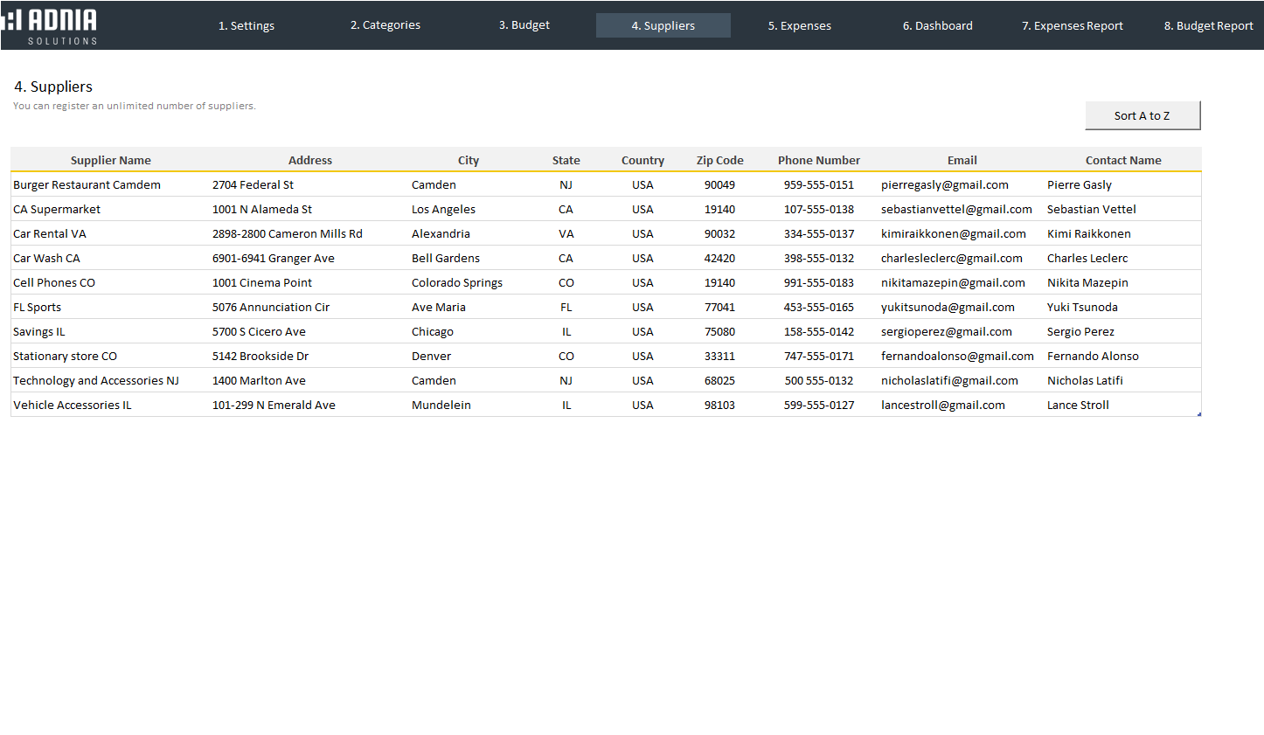Select the 4. Suppliers tab
1264x735 pixels.
point(663,25)
